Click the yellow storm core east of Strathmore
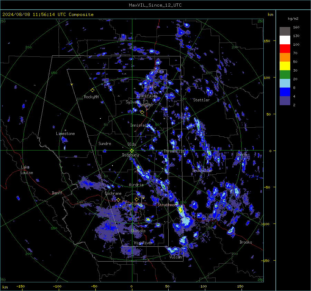Screen dimensions: 311x291 click(x=180, y=210)
